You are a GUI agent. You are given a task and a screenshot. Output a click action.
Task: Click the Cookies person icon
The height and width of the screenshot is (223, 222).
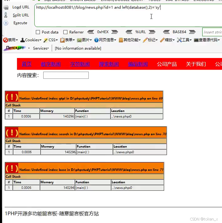tap(22, 40)
